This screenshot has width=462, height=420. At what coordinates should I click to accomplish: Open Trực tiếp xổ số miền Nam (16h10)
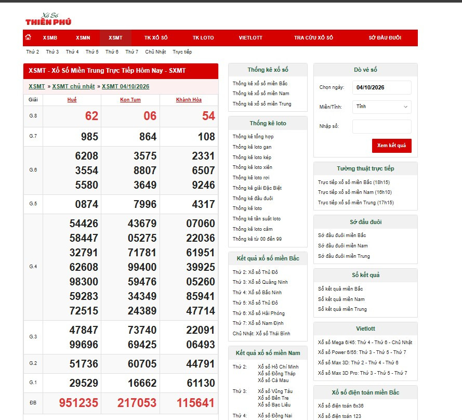(x=355, y=192)
